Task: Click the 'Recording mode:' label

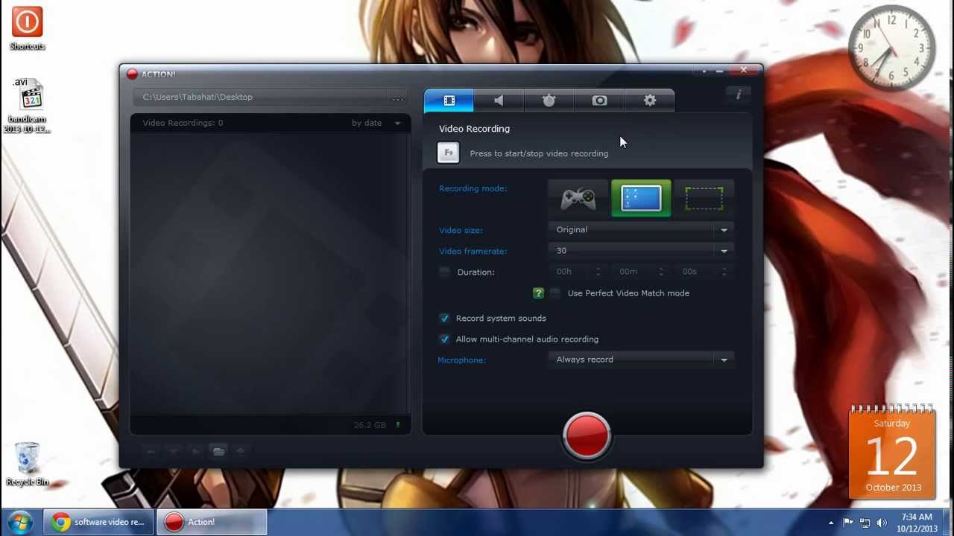Action: pyautogui.click(x=473, y=188)
